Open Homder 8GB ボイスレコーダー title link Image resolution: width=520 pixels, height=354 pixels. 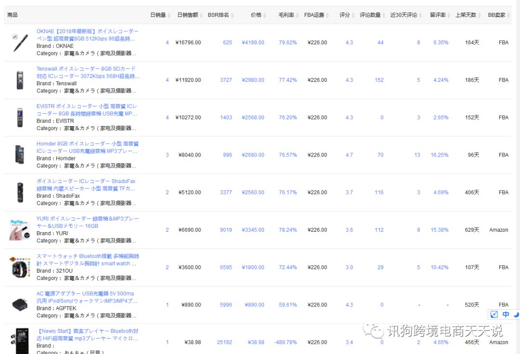click(88, 147)
